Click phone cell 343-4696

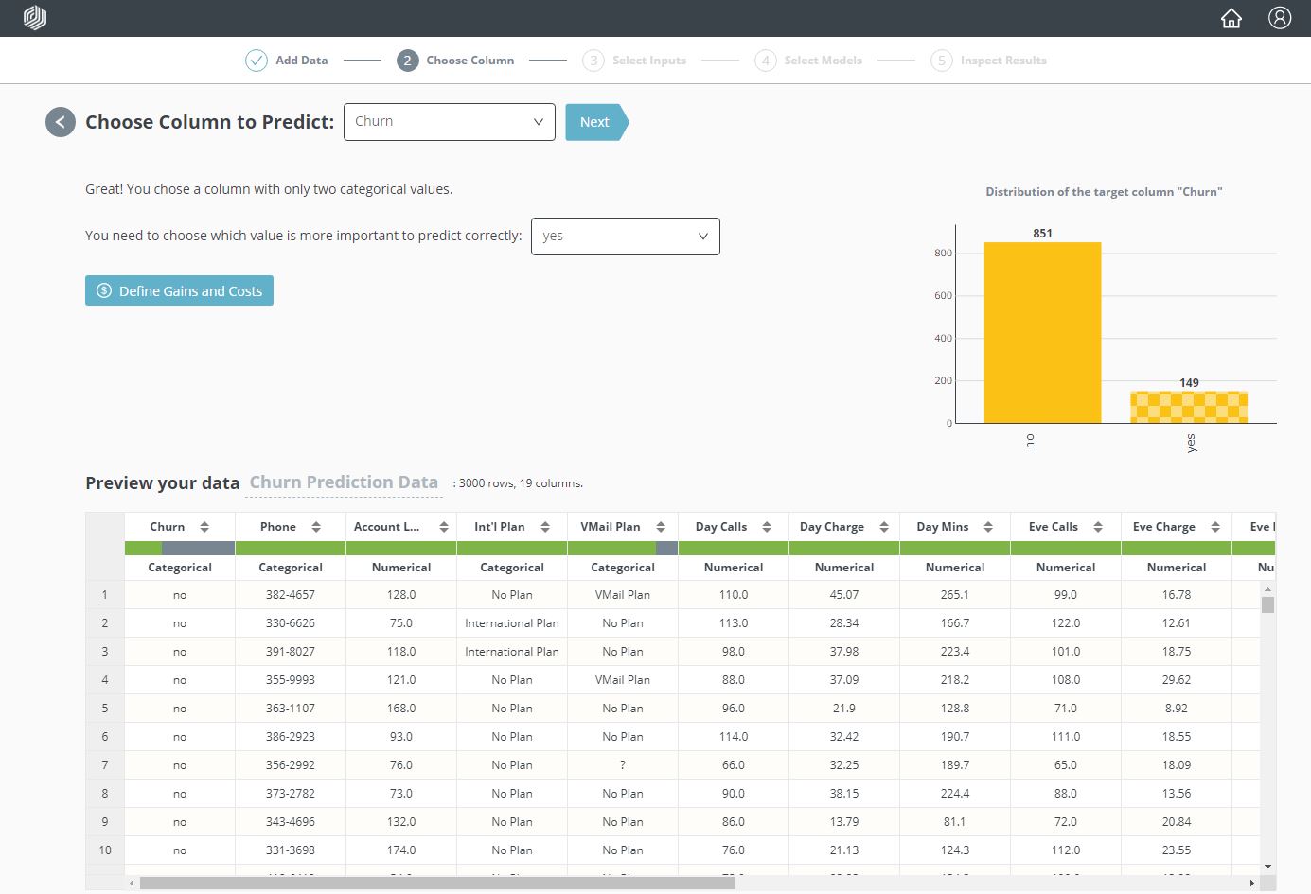point(291,822)
